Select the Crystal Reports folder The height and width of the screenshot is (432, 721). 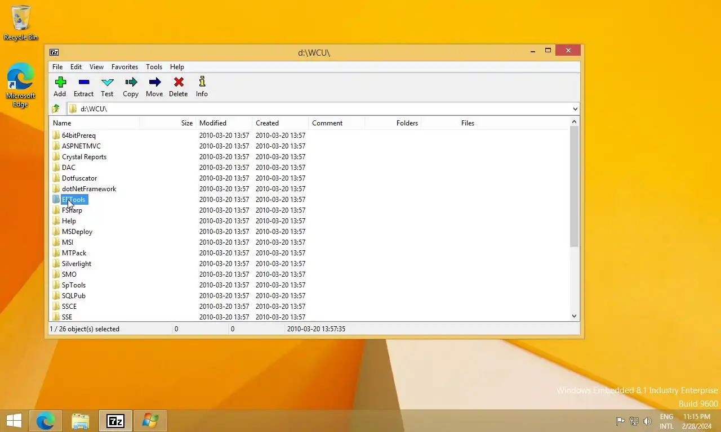pyautogui.click(x=84, y=157)
